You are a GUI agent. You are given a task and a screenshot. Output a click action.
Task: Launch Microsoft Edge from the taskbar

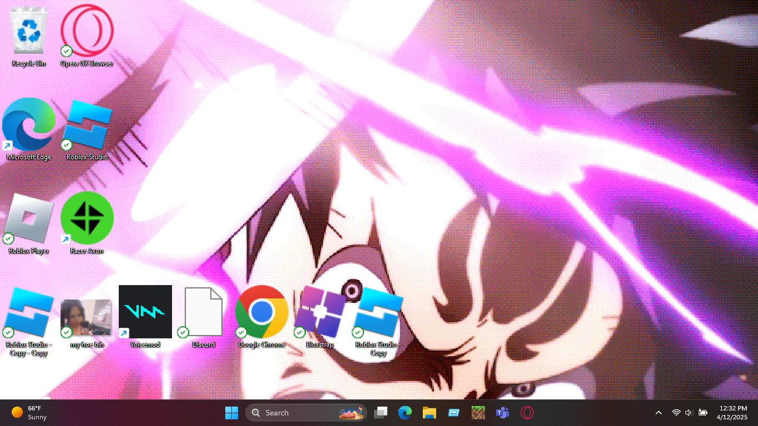tap(405, 413)
